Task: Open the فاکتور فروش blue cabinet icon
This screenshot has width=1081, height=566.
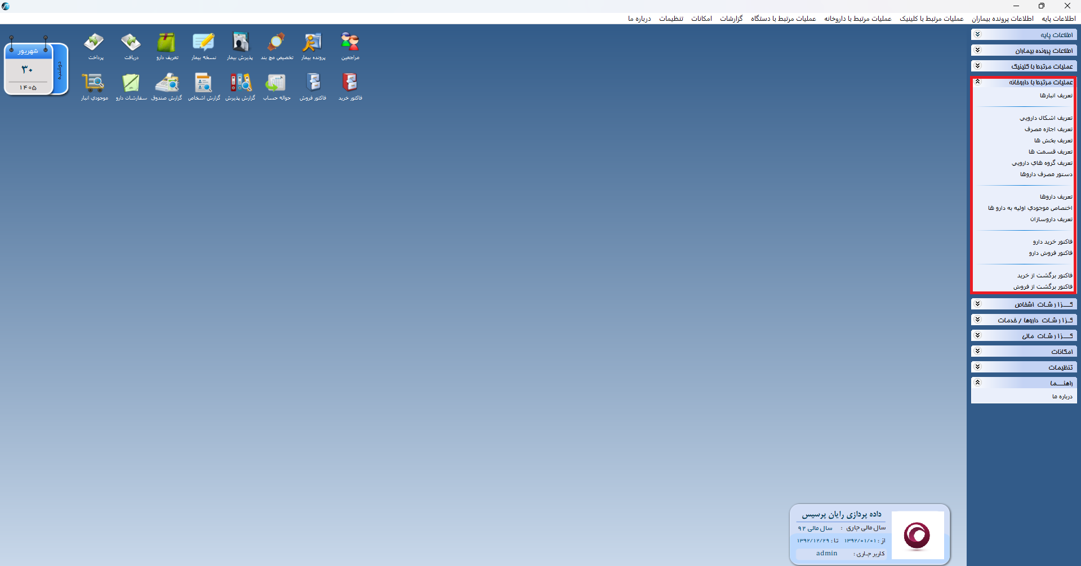Action: pyautogui.click(x=313, y=87)
